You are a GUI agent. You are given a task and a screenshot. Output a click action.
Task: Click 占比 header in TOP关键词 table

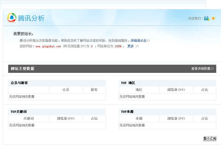coord(94,119)
